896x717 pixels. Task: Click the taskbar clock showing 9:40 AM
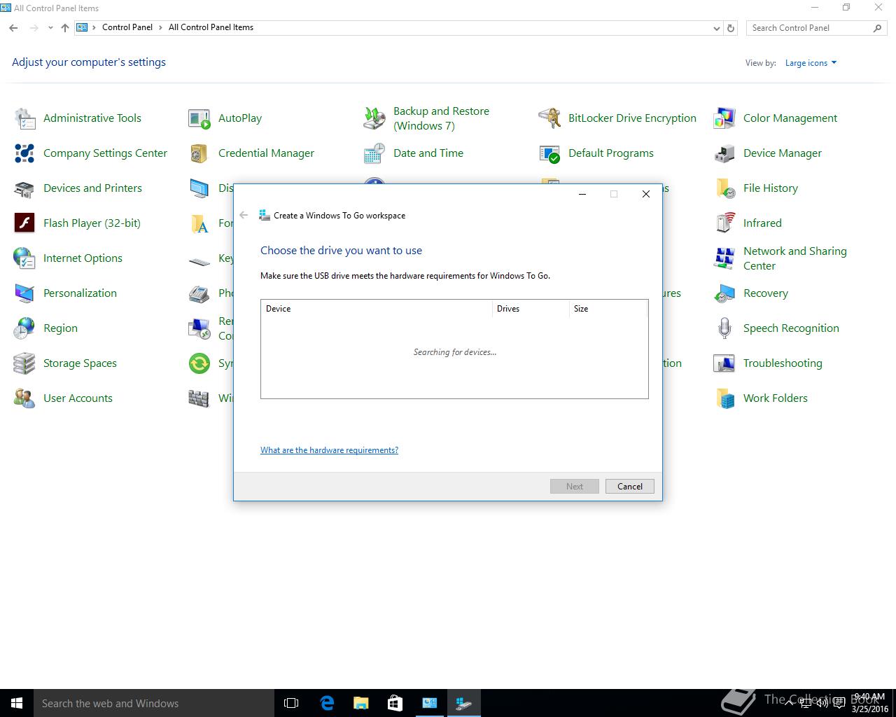(869, 703)
